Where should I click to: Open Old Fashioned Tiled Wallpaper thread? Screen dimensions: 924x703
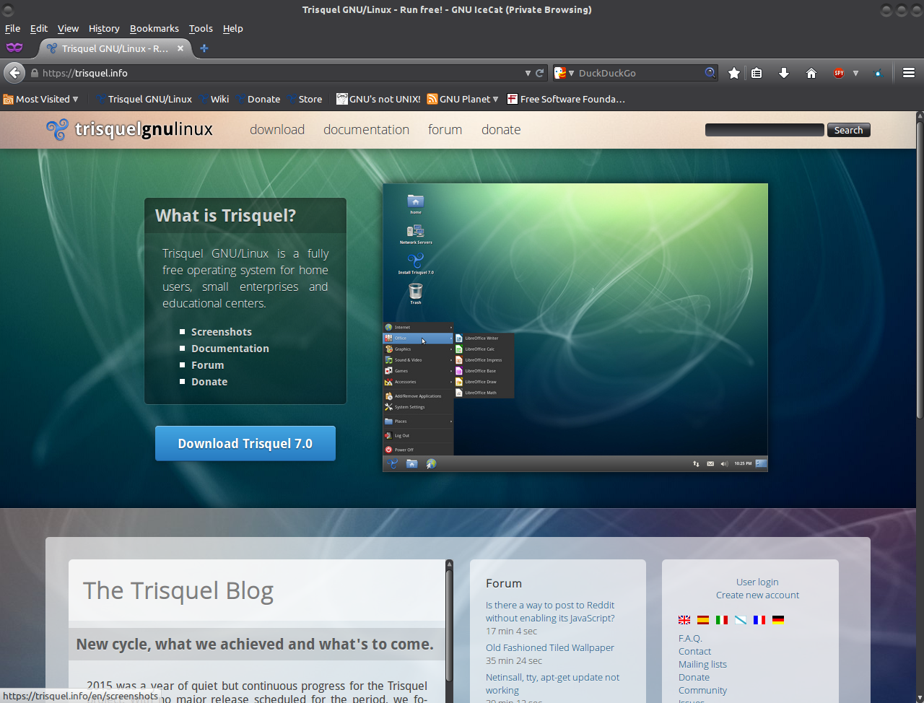550,647
